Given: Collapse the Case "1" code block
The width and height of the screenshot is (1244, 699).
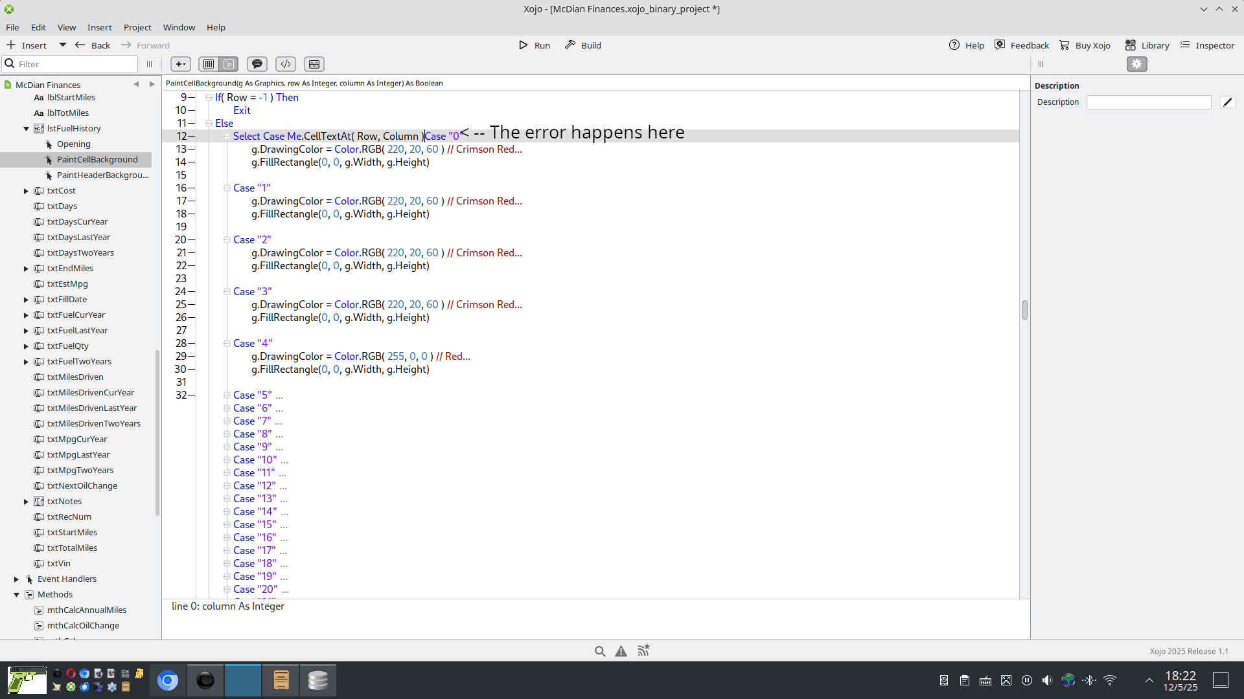Looking at the screenshot, I should click(x=227, y=188).
